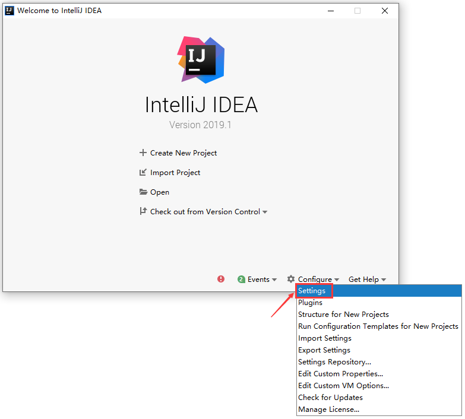Screen dimensions: 465x419
Task: Click Check out from Version Control text
Action: [x=206, y=212]
